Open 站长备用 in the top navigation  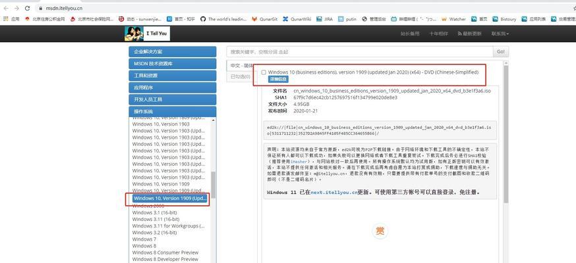click(409, 34)
